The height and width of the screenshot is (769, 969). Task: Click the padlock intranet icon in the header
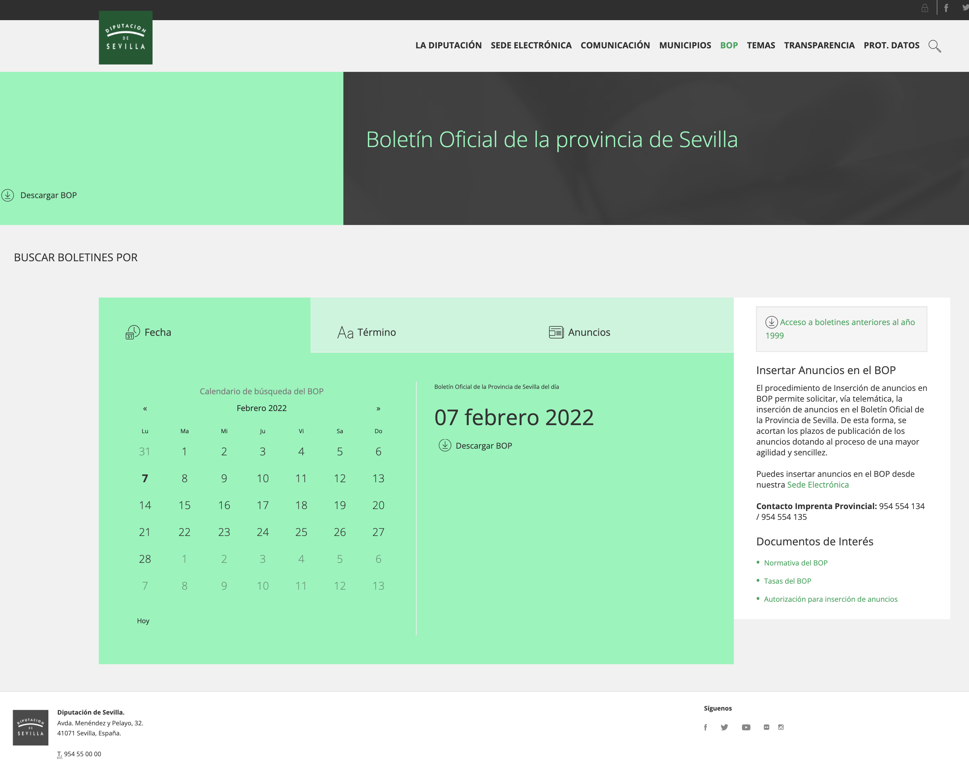coord(925,8)
